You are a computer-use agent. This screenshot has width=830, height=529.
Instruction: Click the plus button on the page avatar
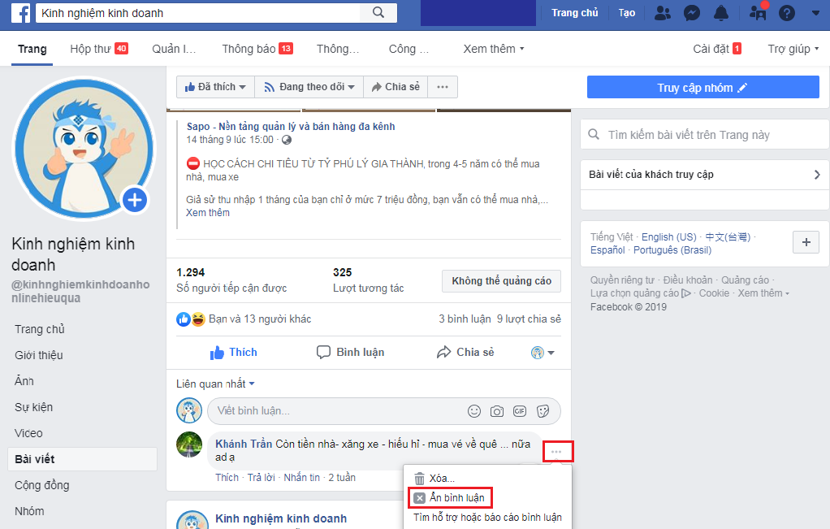coord(135,199)
